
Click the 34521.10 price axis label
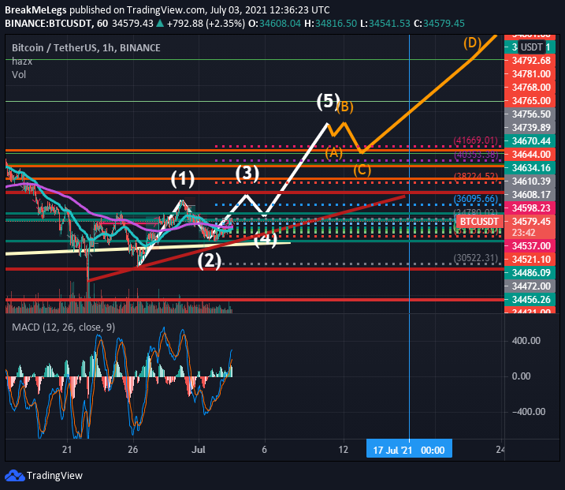coord(531,260)
